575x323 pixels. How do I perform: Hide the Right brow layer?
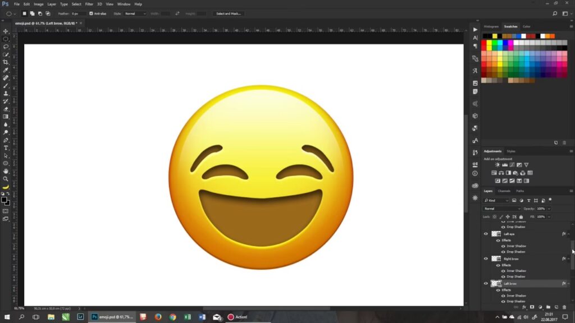[486, 259]
